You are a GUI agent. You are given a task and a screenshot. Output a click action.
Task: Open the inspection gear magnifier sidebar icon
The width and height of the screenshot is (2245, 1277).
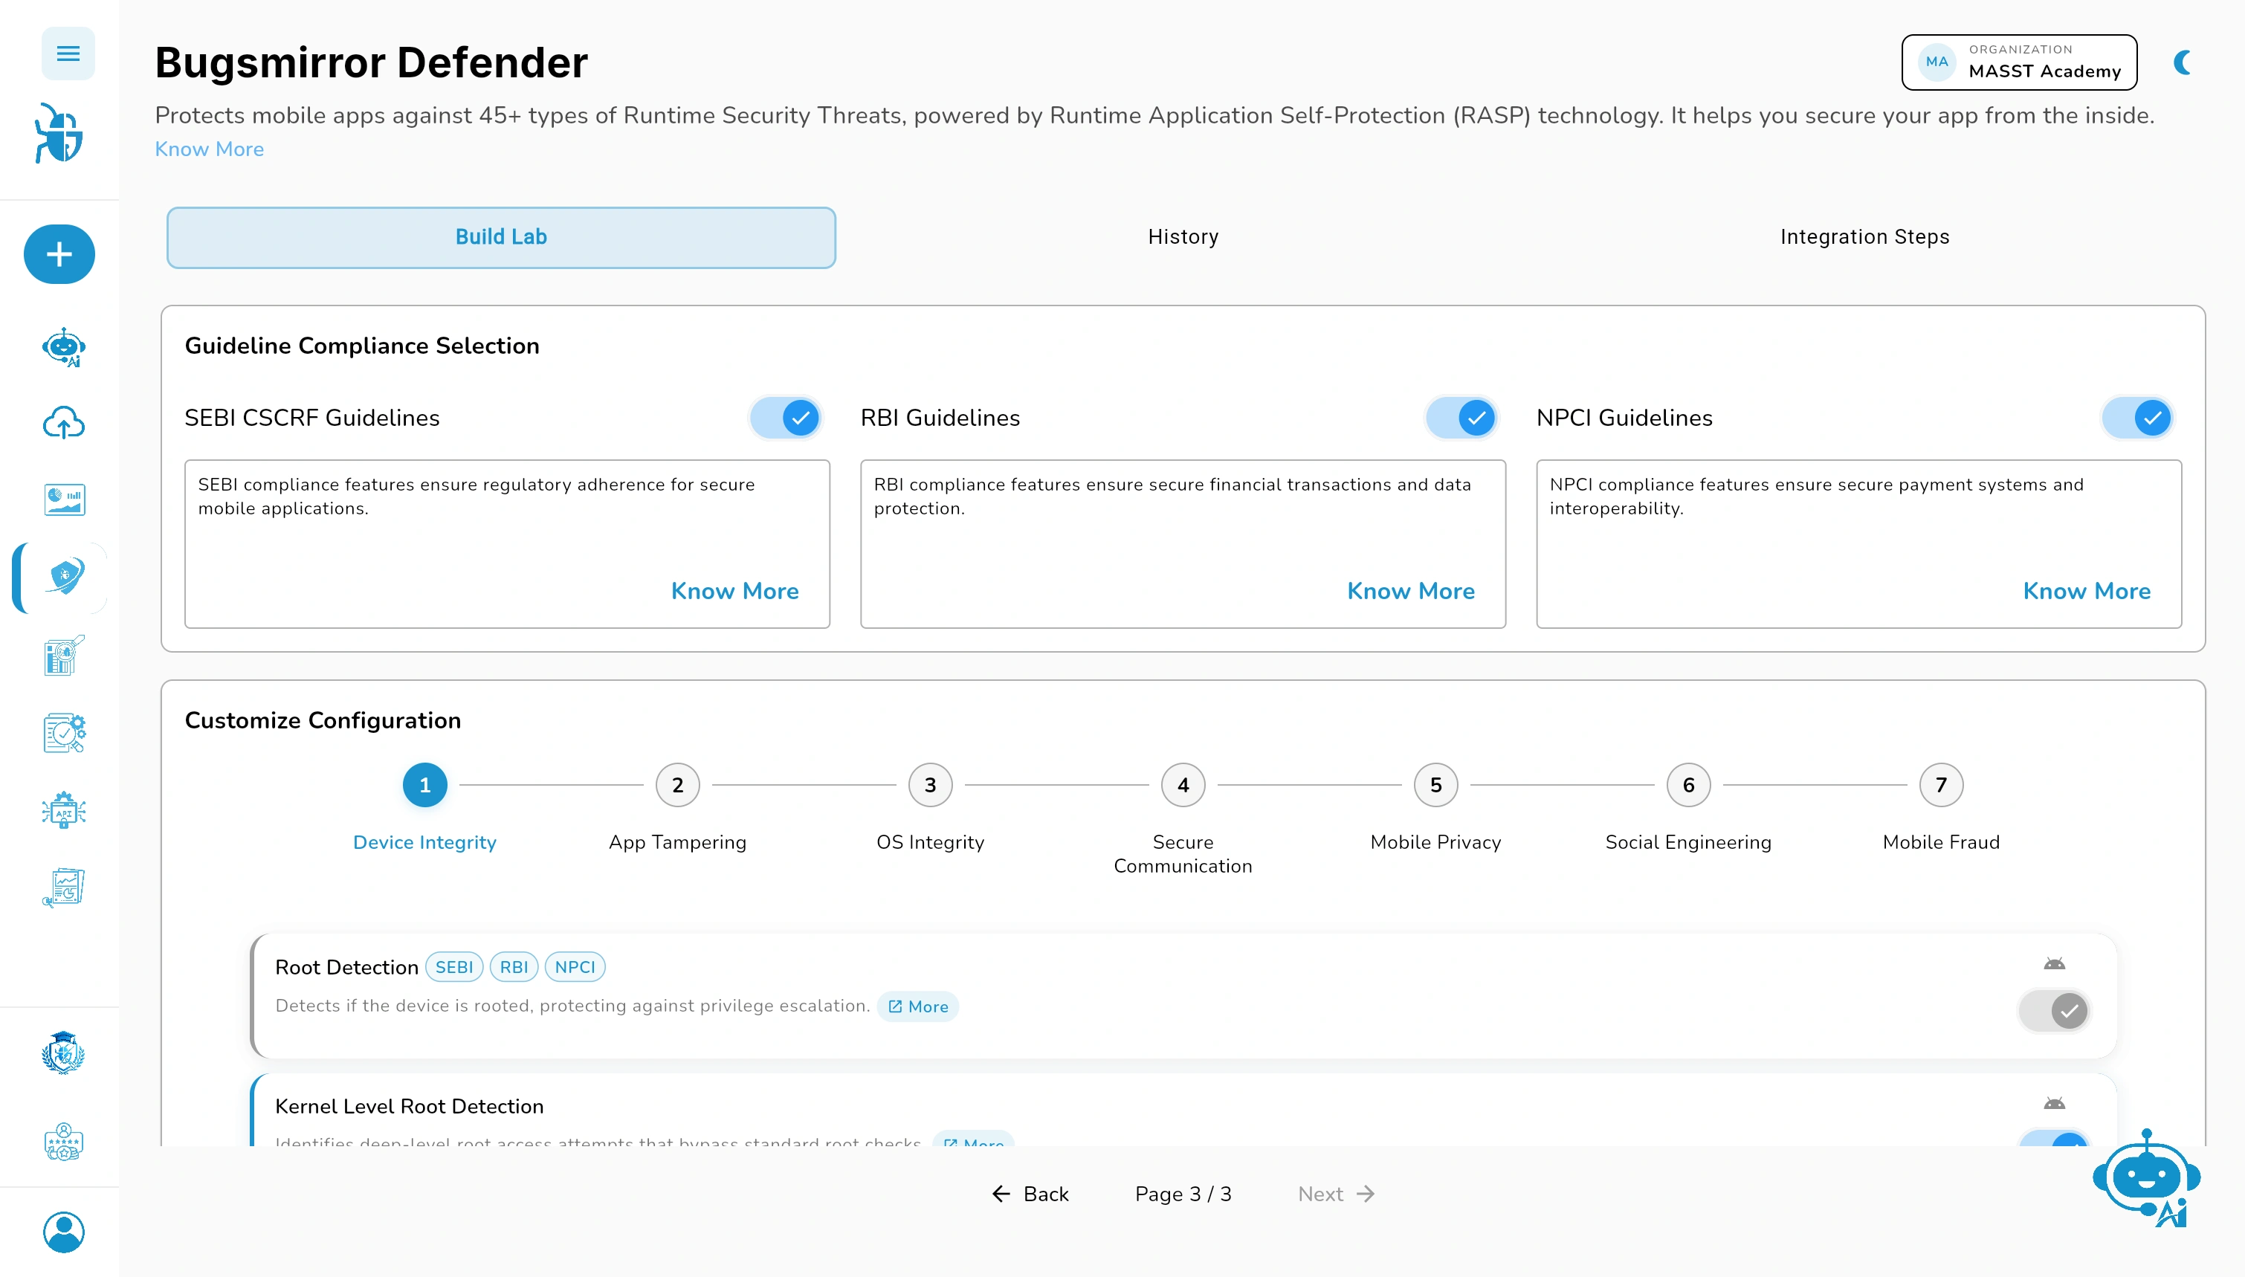pos(64,733)
